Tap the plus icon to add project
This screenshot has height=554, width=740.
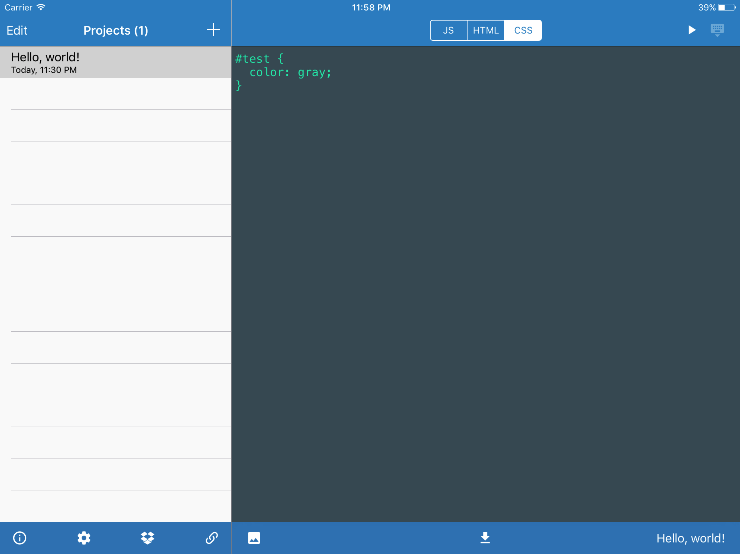[213, 30]
